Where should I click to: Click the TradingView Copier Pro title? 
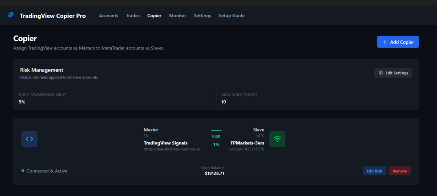pos(53,16)
